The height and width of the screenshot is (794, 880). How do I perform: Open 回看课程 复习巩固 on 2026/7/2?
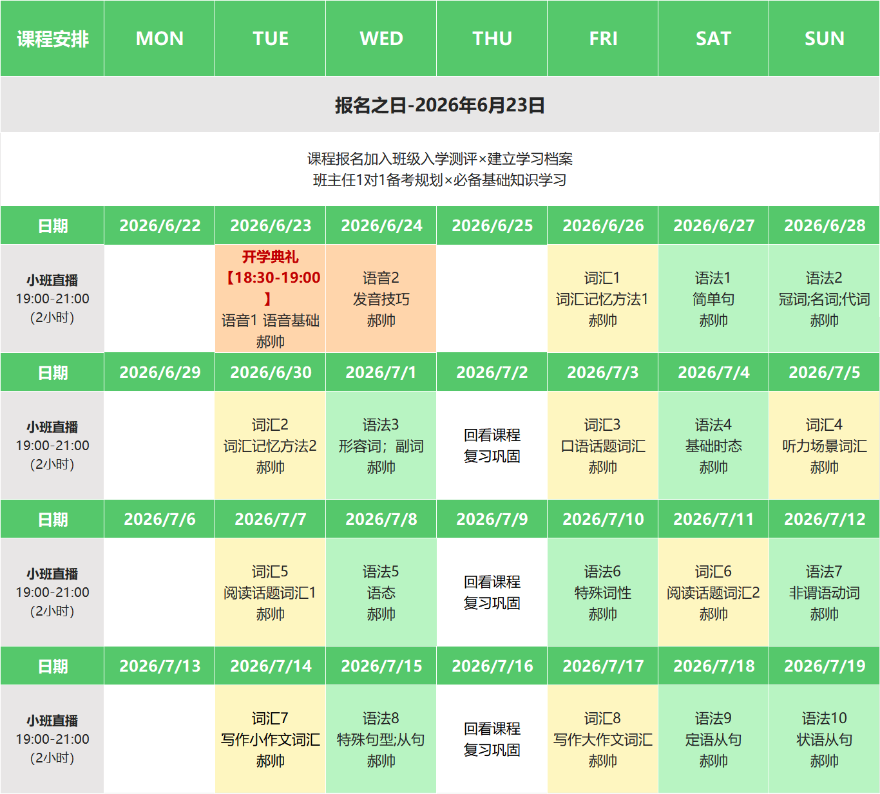492,446
